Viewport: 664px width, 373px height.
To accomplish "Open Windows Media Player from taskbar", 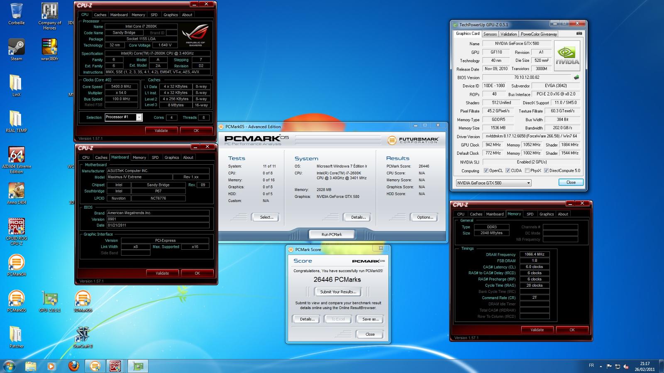I will point(51,366).
